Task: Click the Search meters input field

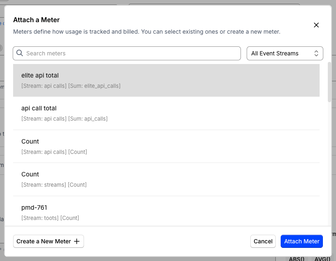Action: (127, 53)
